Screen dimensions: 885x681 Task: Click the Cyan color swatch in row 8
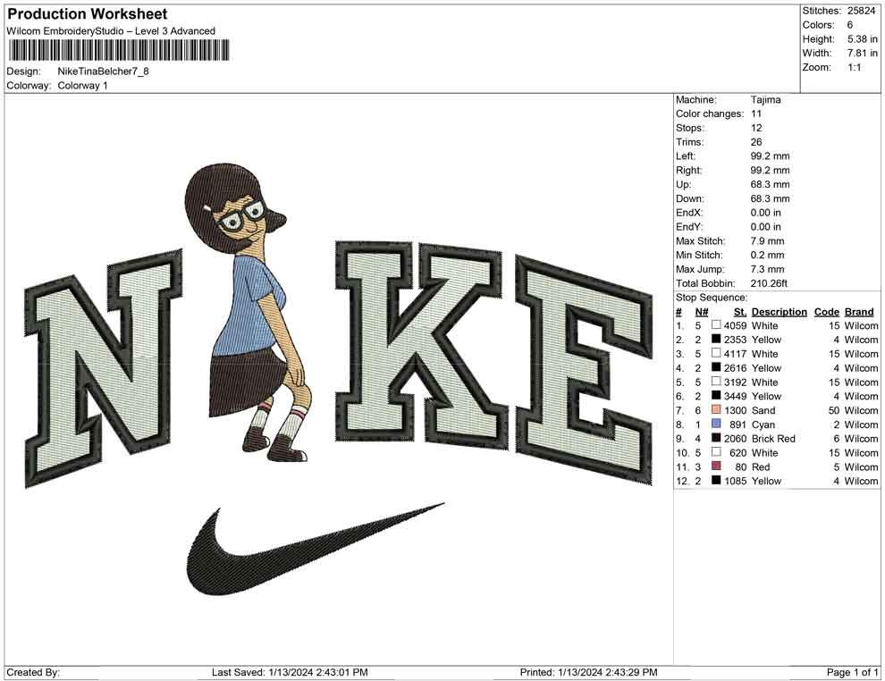tap(716, 424)
